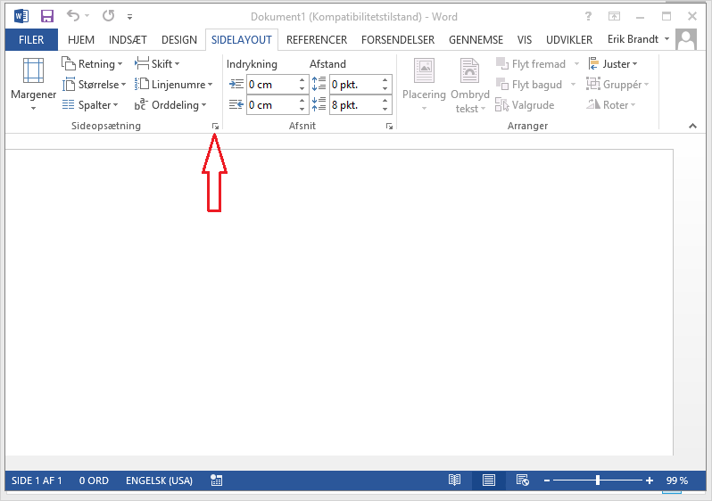This screenshot has height=501, width=712.
Task: Click the left indent icon
Action: click(236, 84)
